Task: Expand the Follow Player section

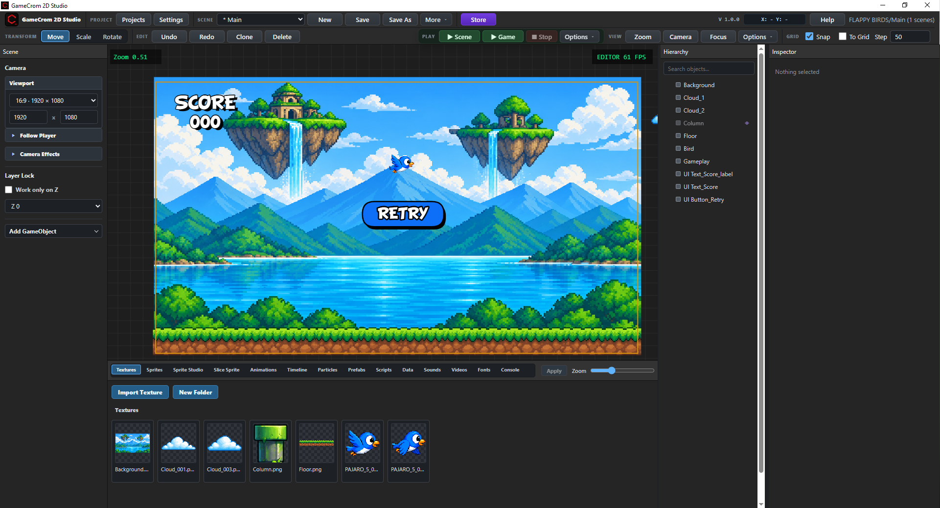Action: pos(53,136)
